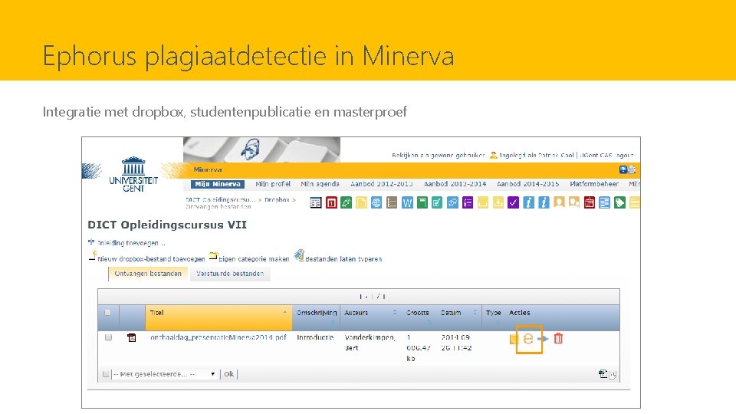Delete the file with red trash icon
The height and width of the screenshot is (414, 736).
tap(558, 338)
